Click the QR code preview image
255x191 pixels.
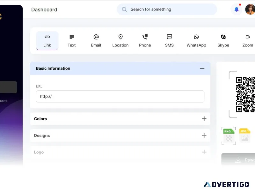coord(245,95)
